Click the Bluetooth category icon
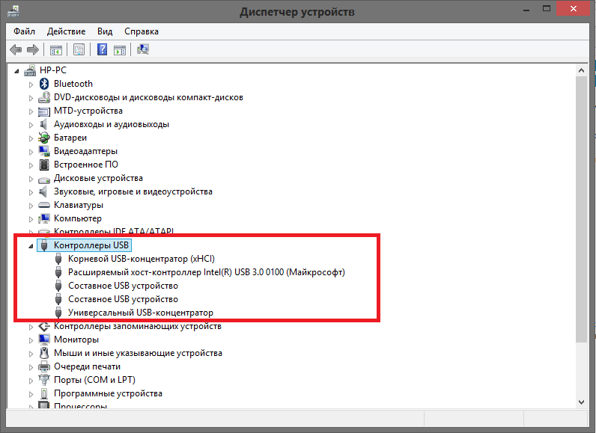Viewport: 596px width, 433px height. click(44, 84)
